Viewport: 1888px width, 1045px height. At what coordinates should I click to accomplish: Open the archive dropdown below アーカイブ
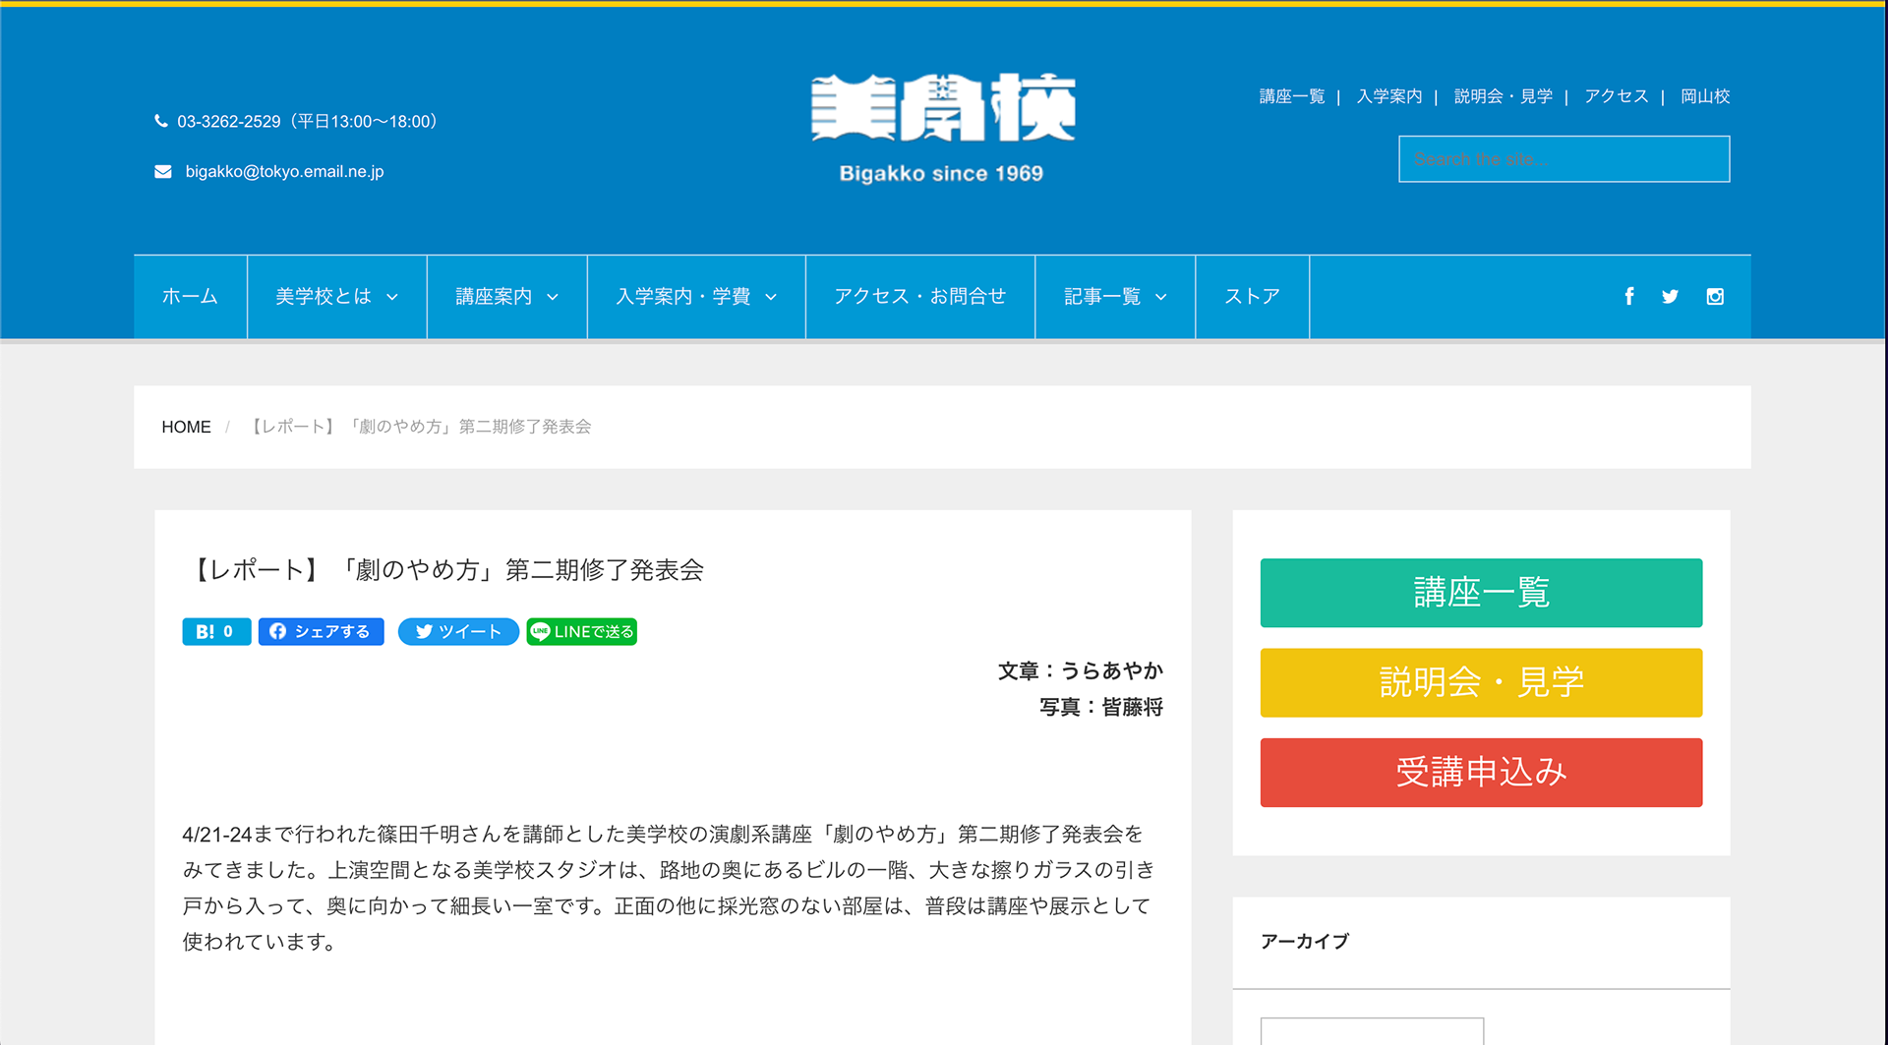[1372, 1030]
